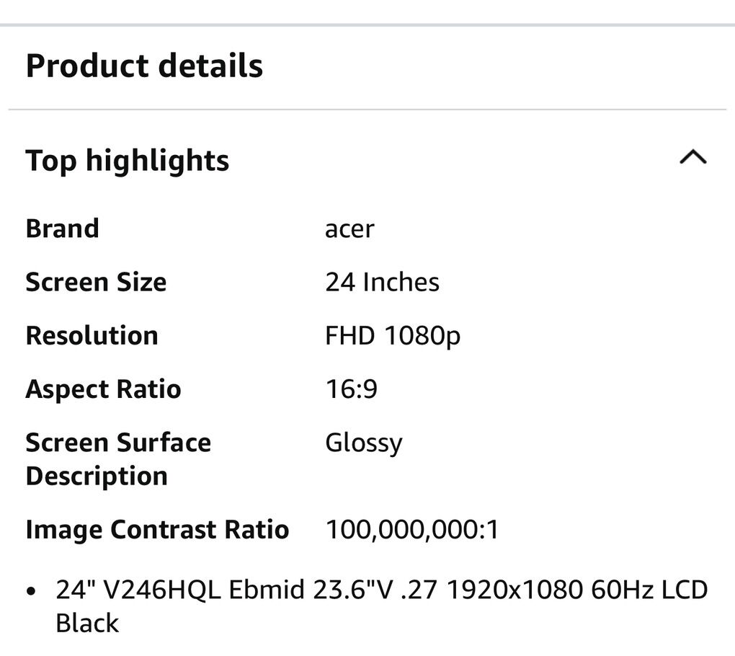Select the Image Contrast Ratio label
This screenshot has height=656, width=735.
coord(157,530)
